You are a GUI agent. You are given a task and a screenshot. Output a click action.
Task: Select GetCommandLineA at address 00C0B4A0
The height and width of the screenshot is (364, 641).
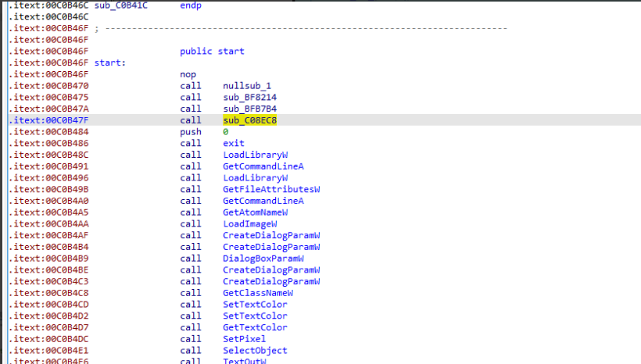coord(263,201)
